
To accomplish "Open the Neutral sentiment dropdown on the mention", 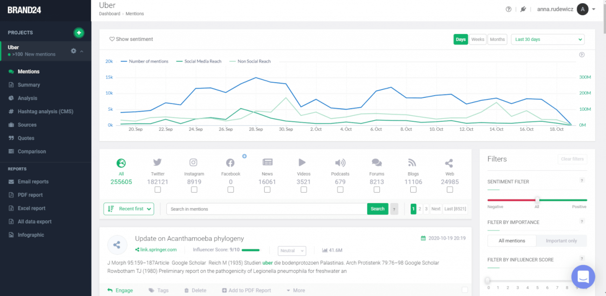I will click(292, 250).
